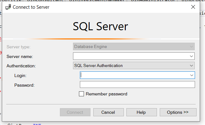The height and width of the screenshot is (125, 205).
Task: Show more settings with Options >>
Action: [x=178, y=112]
